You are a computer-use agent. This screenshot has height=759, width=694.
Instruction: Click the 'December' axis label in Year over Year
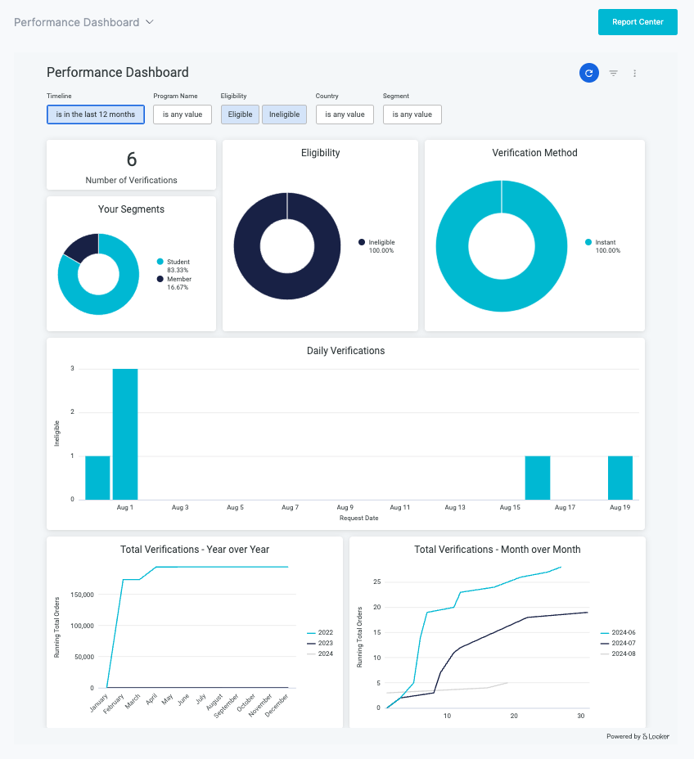tap(277, 705)
